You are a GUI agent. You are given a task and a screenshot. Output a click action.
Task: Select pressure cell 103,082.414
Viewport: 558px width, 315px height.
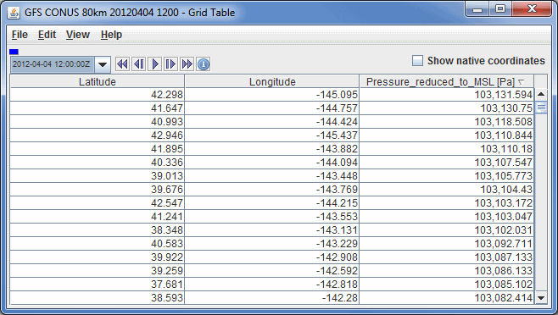click(x=447, y=297)
